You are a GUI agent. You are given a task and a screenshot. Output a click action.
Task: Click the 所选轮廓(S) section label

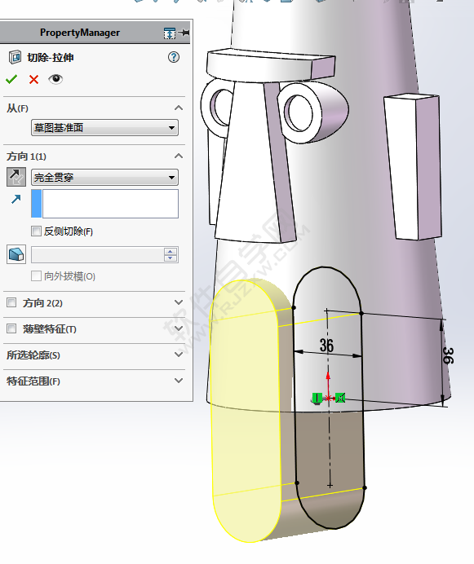tap(33, 355)
